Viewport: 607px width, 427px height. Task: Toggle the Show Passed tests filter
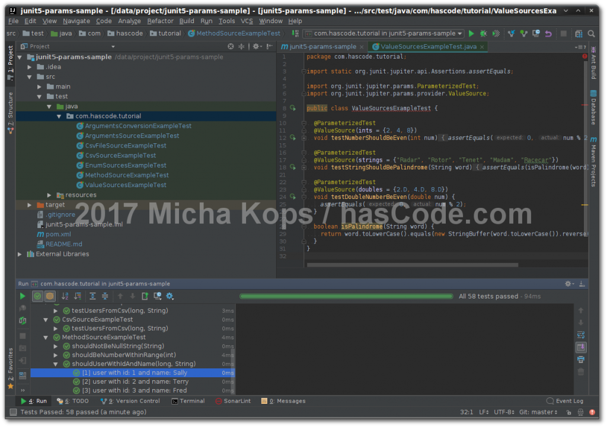pyautogui.click(x=39, y=296)
